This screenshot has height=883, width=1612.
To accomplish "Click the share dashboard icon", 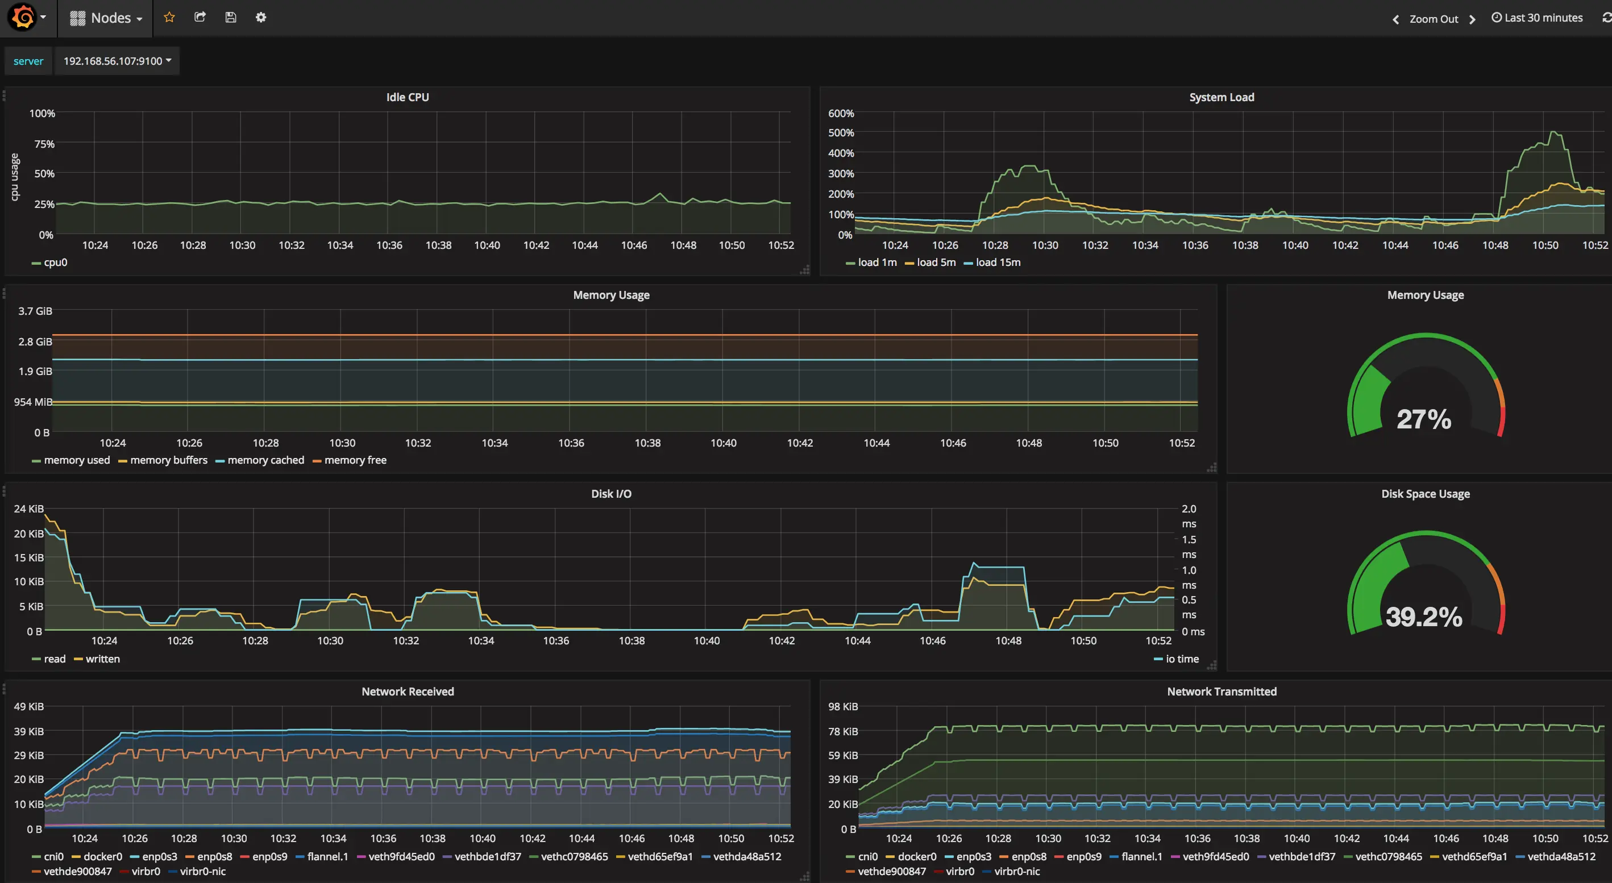I will (x=200, y=18).
